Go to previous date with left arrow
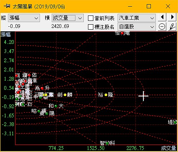This screenshot has width=178, height=152. click(162, 17)
